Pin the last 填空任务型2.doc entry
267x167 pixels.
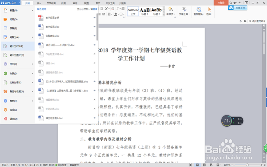[94, 118]
